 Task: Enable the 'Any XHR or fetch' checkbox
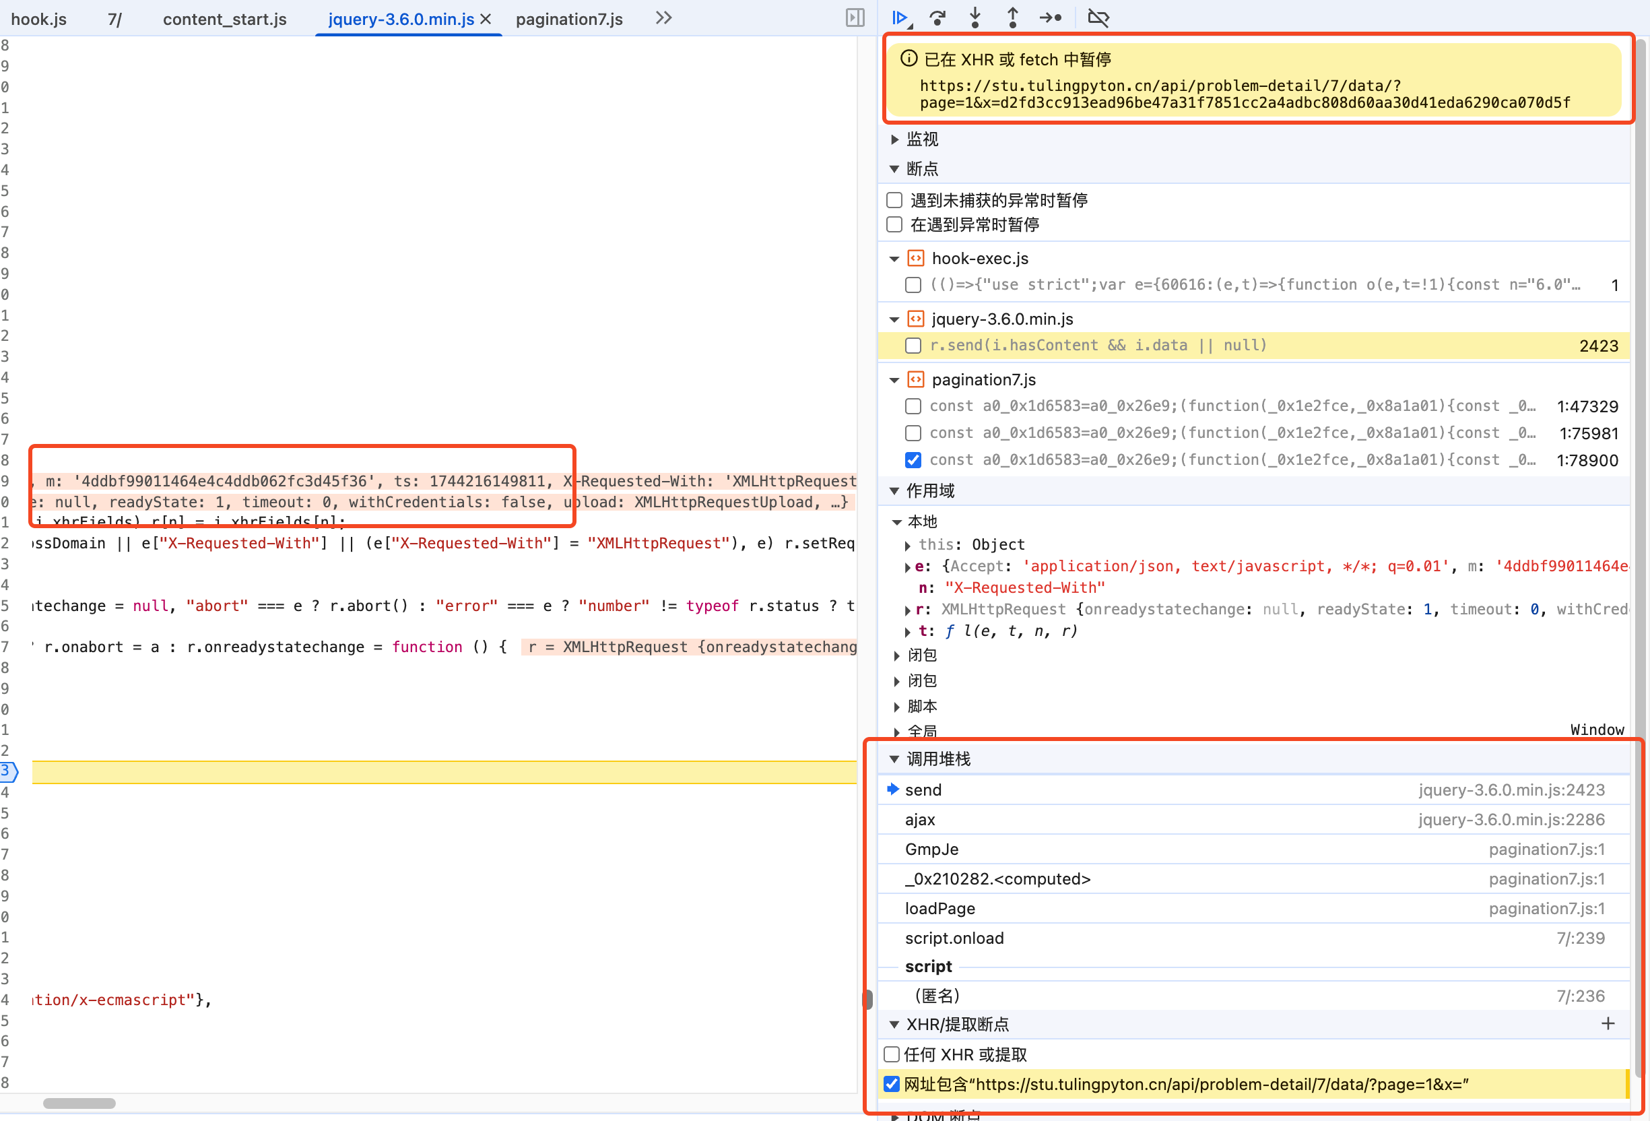tap(892, 1054)
